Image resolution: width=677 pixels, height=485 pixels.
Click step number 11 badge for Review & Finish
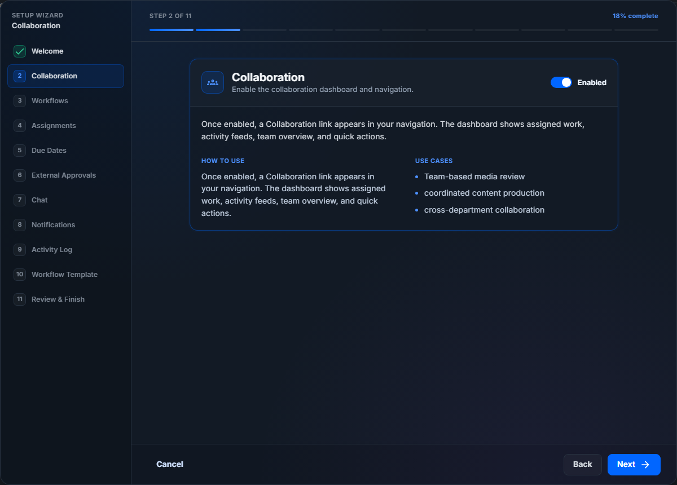(20, 299)
